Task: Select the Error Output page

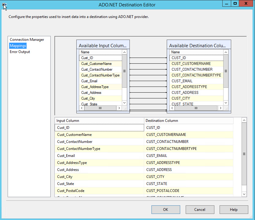Action: pyautogui.click(x=20, y=52)
